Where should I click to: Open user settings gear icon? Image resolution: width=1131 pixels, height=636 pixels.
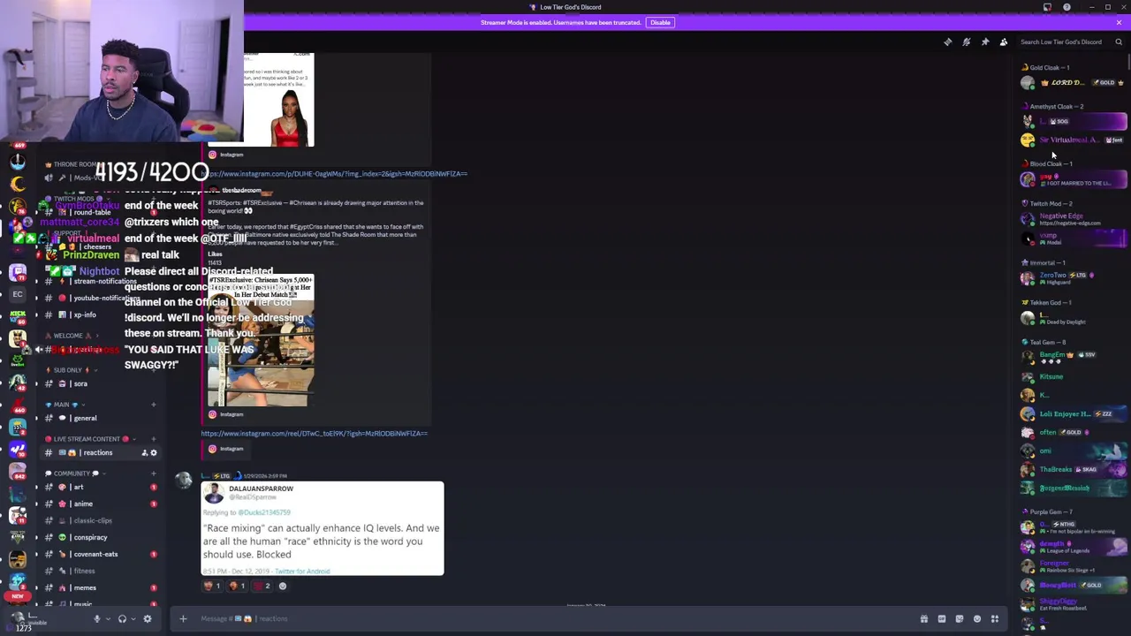click(x=148, y=619)
